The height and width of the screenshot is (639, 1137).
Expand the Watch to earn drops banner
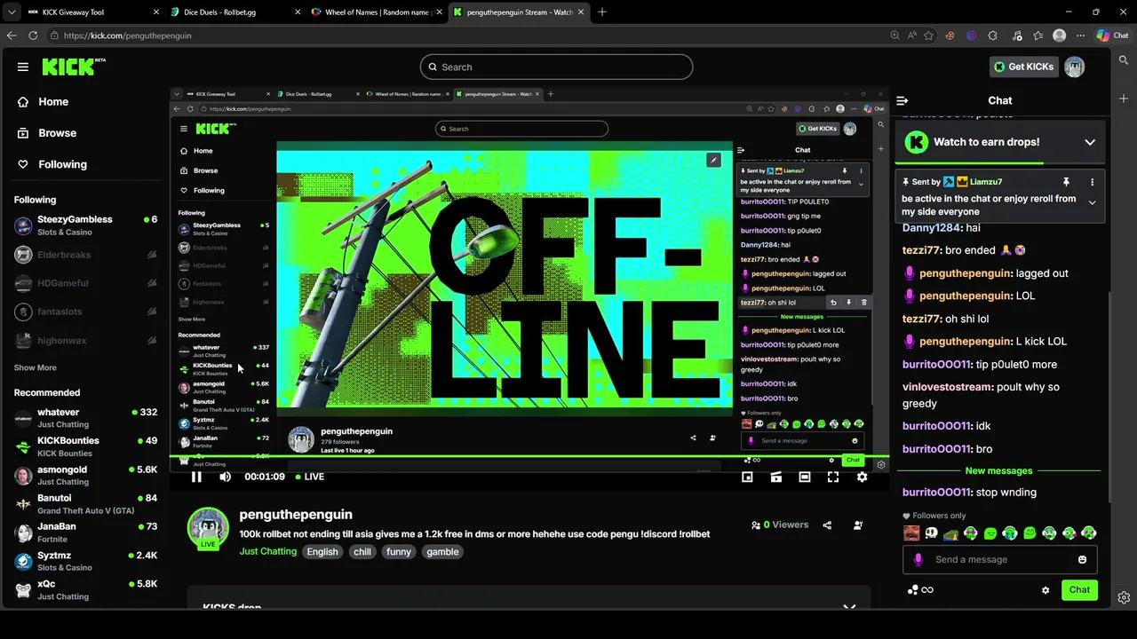click(1090, 142)
